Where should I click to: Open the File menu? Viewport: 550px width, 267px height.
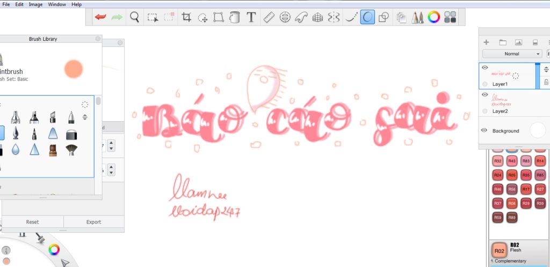pyautogui.click(x=6, y=4)
